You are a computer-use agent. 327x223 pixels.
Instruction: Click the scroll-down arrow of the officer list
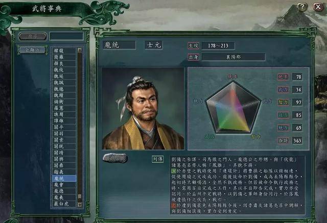[80, 205]
